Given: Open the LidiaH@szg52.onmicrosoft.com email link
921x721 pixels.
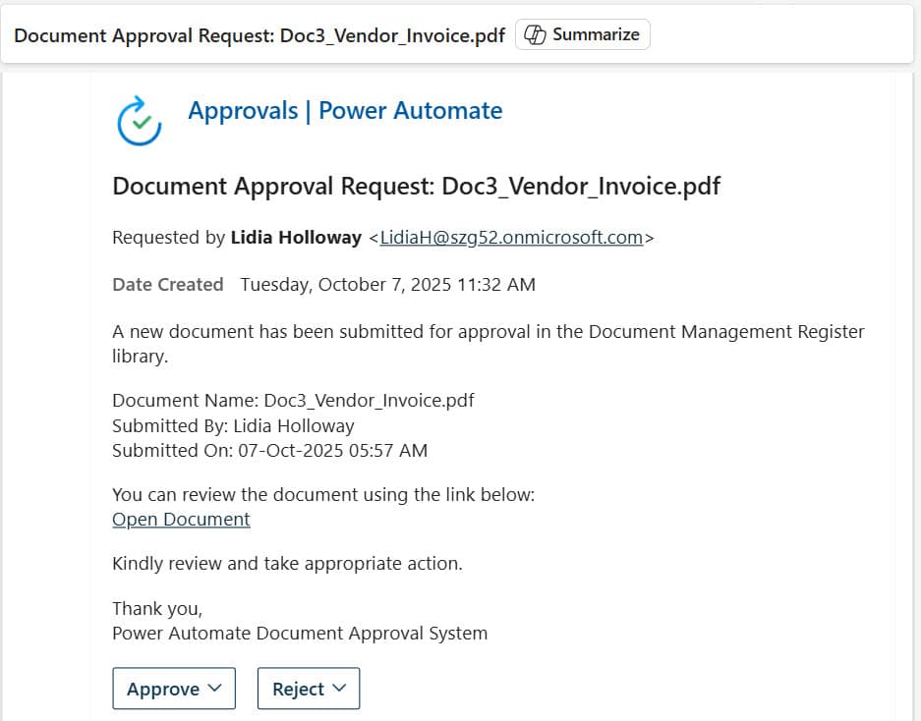Looking at the screenshot, I should 511,237.
